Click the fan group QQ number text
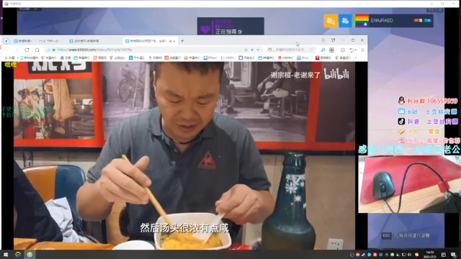The height and width of the screenshot is (259, 461). (x=432, y=101)
